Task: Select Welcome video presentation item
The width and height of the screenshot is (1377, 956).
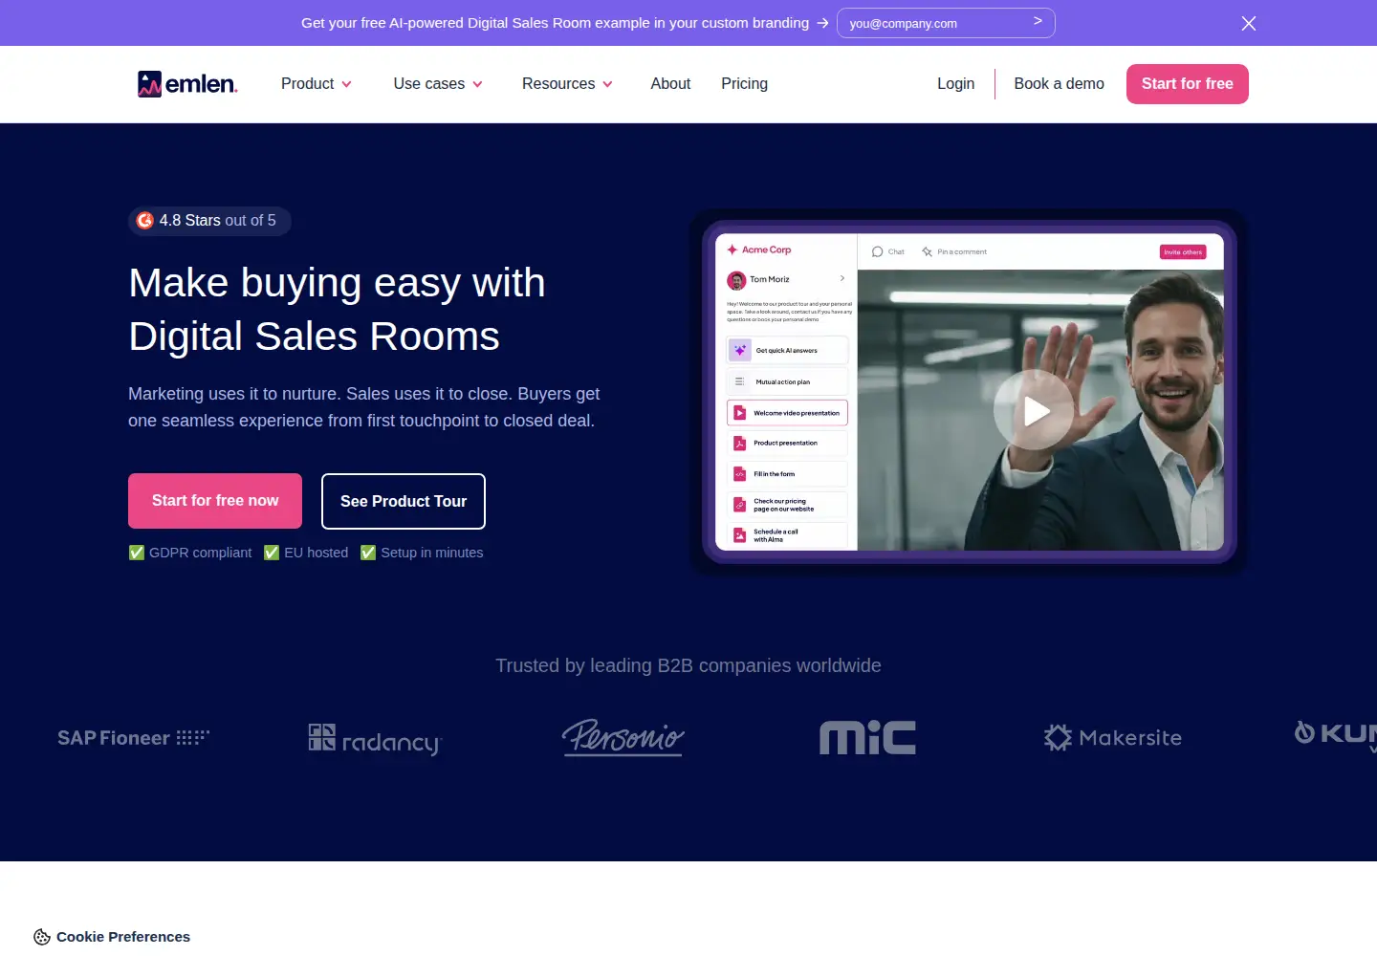Action: pyautogui.click(x=787, y=413)
